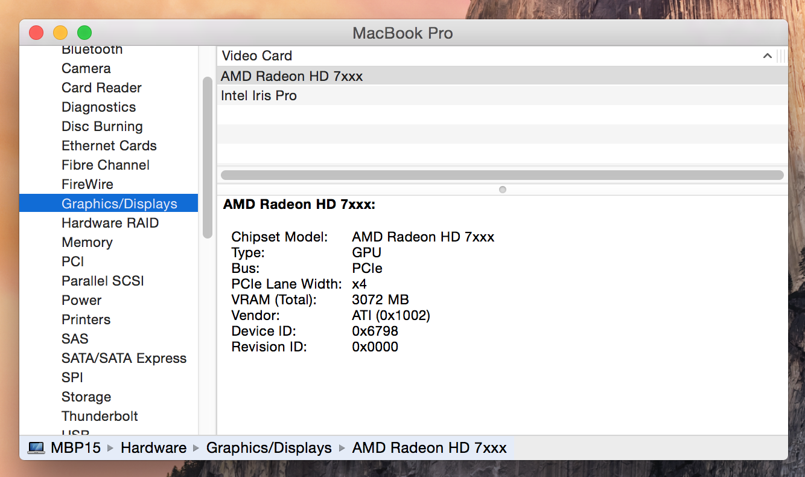Toggle the Video Card column sort arrow
Viewport: 805px width, 477px height.
pyautogui.click(x=767, y=56)
